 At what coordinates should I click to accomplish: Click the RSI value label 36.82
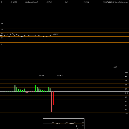pyautogui.click(x=56, y=34)
